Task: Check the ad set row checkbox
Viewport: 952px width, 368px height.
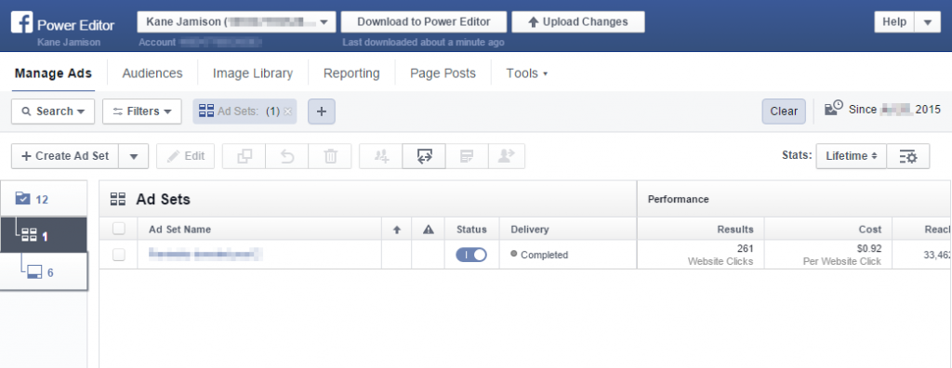Action: (x=119, y=255)
